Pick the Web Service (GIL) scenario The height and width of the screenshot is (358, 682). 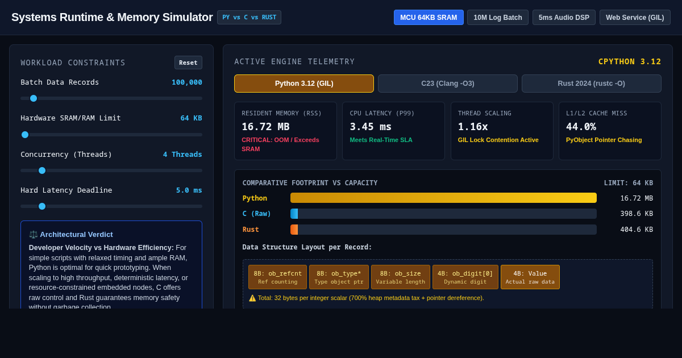tap(635, 18)
